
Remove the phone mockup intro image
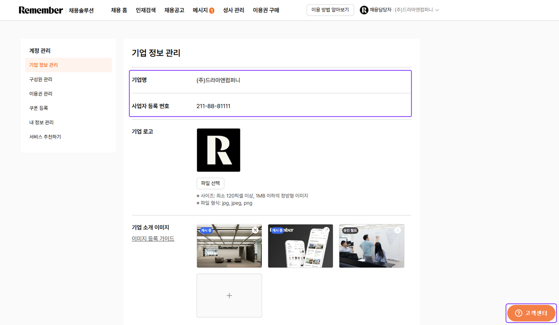[326, 230]
